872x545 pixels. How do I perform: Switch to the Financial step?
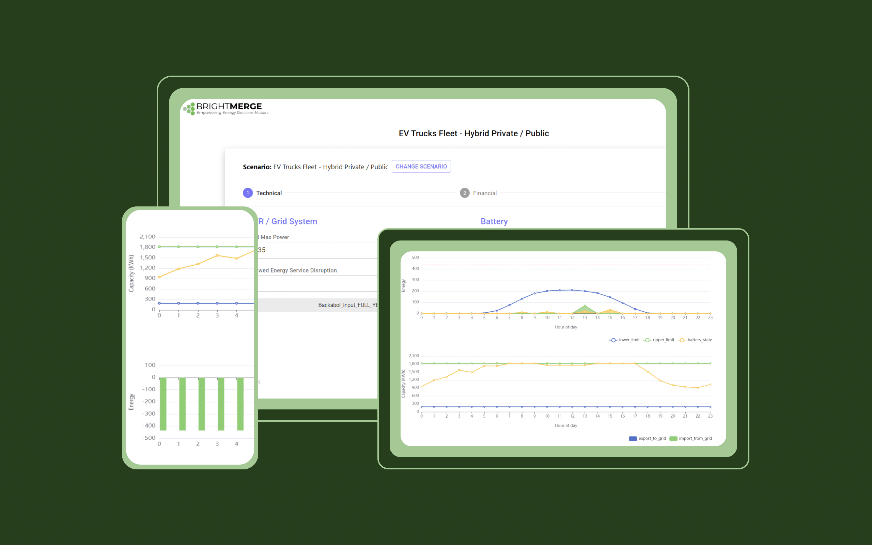click(478, 193)
